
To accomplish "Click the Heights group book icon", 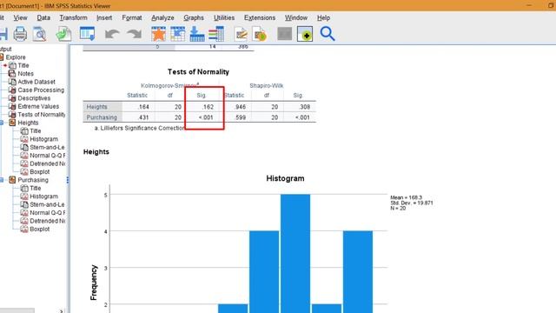I will click(x=12, y=123).
